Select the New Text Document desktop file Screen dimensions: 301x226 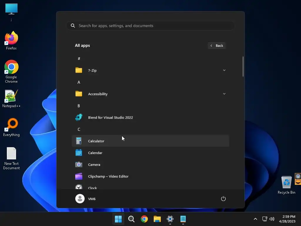(x=11, y=158)
